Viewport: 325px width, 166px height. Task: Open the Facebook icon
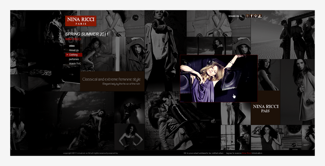252,16
